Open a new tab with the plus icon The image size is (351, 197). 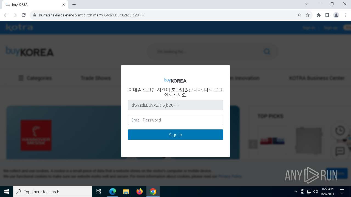tap(74, 5)
